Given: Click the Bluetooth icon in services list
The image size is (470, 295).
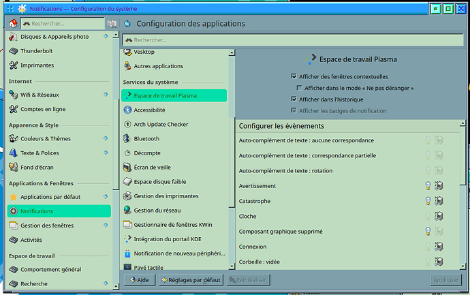Looking at the screenshot, I should point(127,138).
